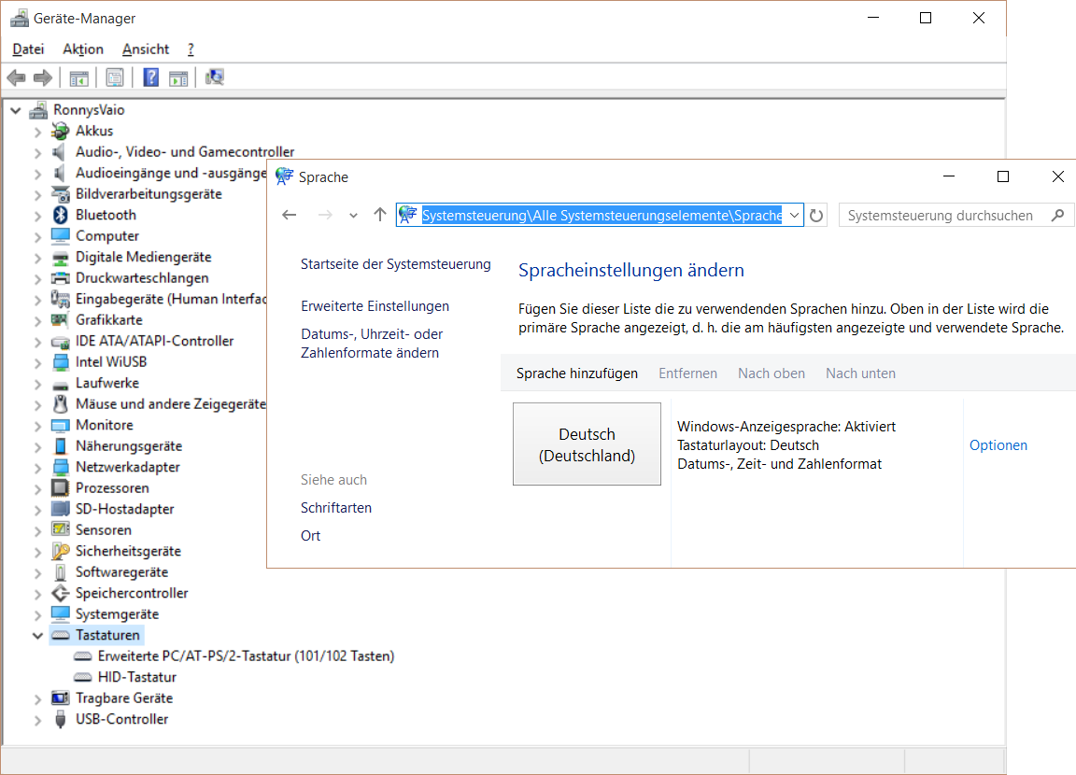The height and width of the screenshot is (775, 1076).
Task: Open Datums-, Uhrzeit- oder Zahlenformate ändern
Action: [372, 343]
